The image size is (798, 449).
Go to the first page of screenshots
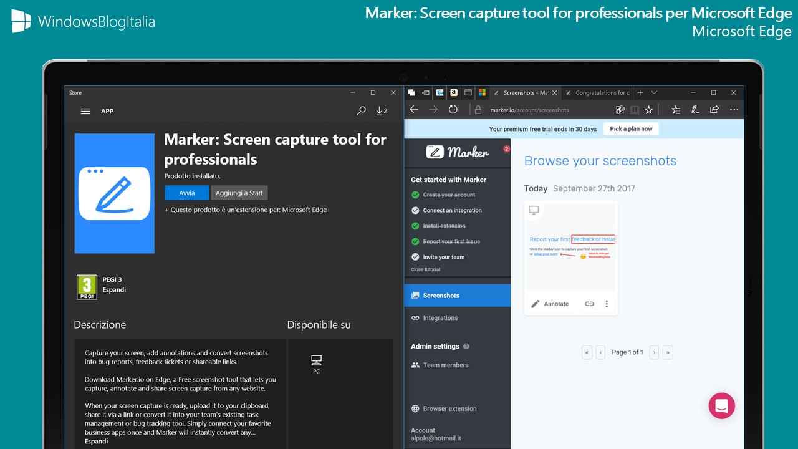coord(587,352)
